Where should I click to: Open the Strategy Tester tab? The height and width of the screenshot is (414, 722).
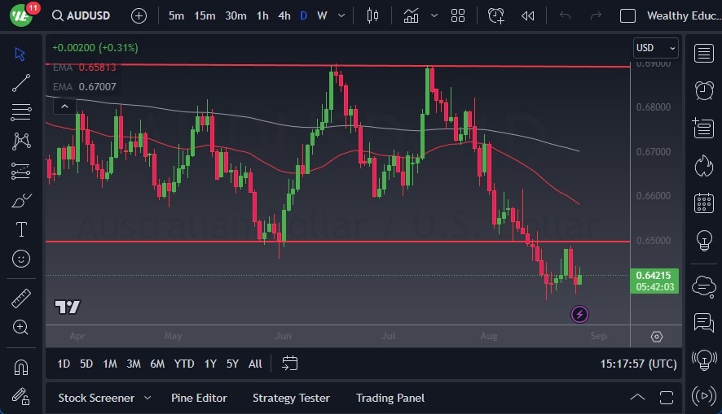pyautogui.click(x=291, y=398)
